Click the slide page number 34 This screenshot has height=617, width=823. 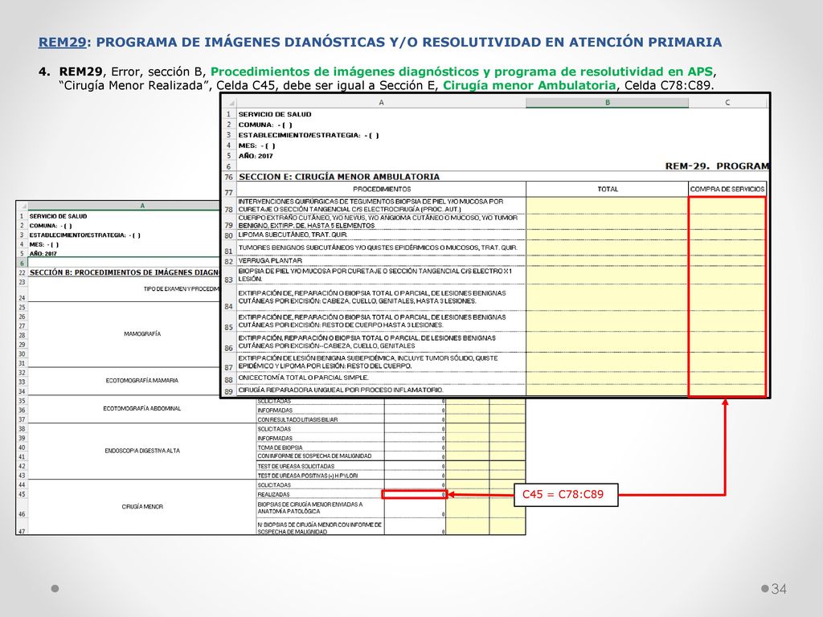pyautogui.click(x=779, y=589)
